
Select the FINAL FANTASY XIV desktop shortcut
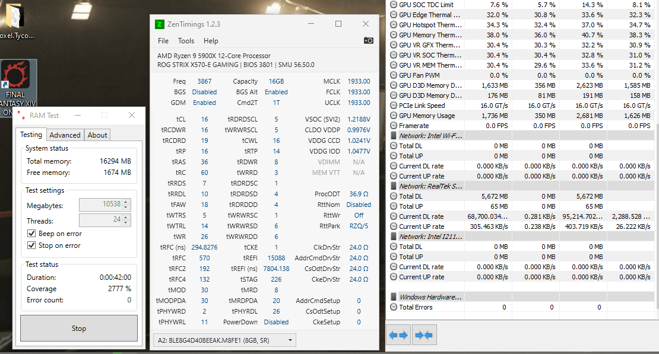click(x=15, y=88)
